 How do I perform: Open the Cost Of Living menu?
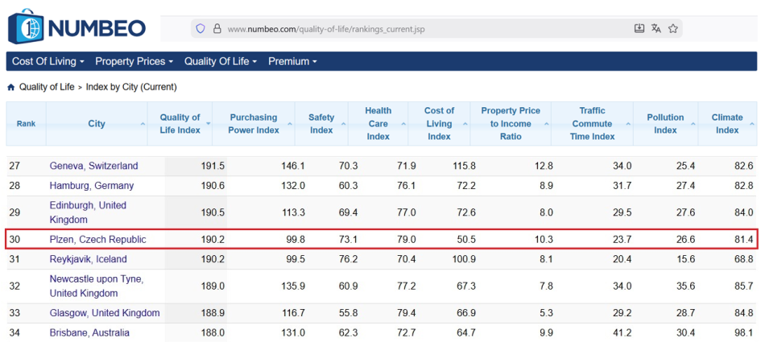pyautogui.click(x=48, y=61)
